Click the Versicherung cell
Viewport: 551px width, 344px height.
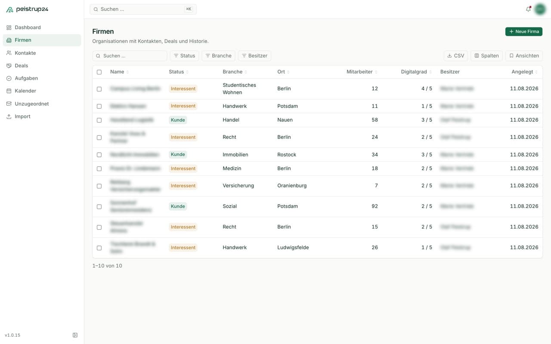(238, 186)
